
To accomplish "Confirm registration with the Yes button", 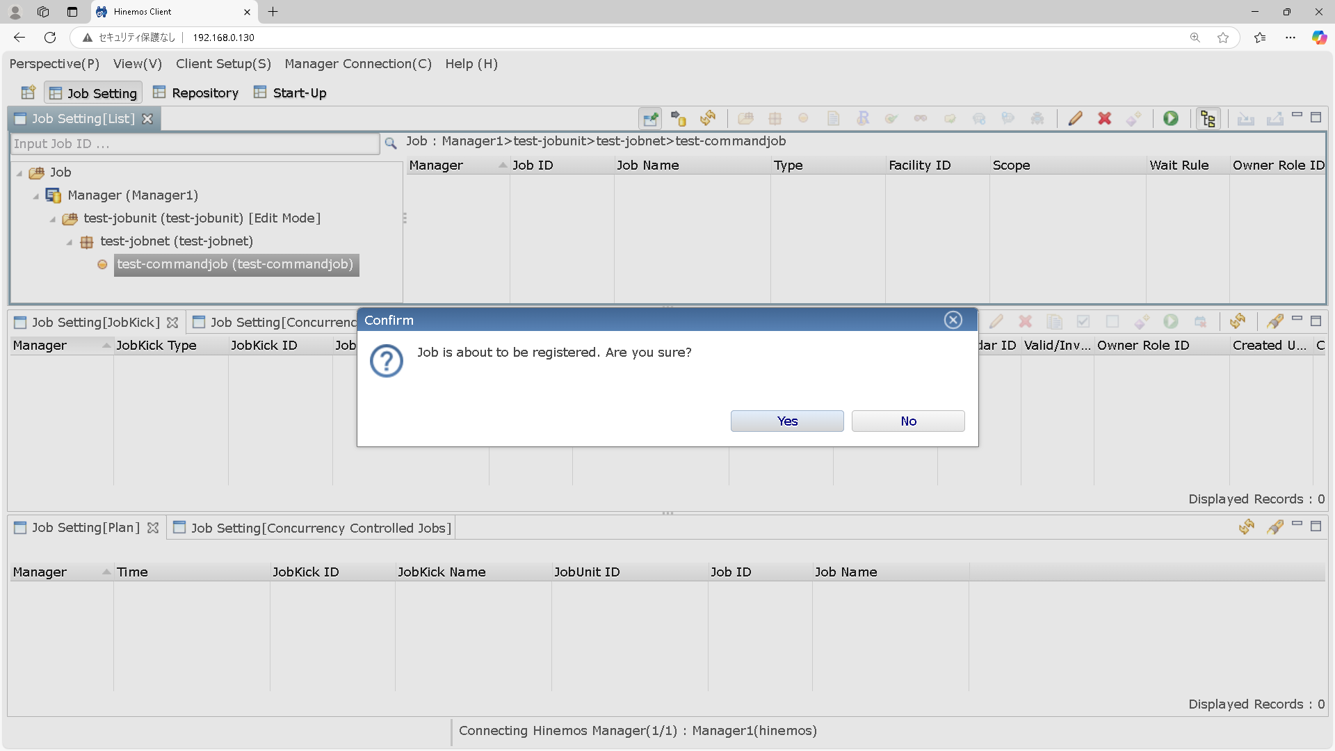I will pos(786,421).
